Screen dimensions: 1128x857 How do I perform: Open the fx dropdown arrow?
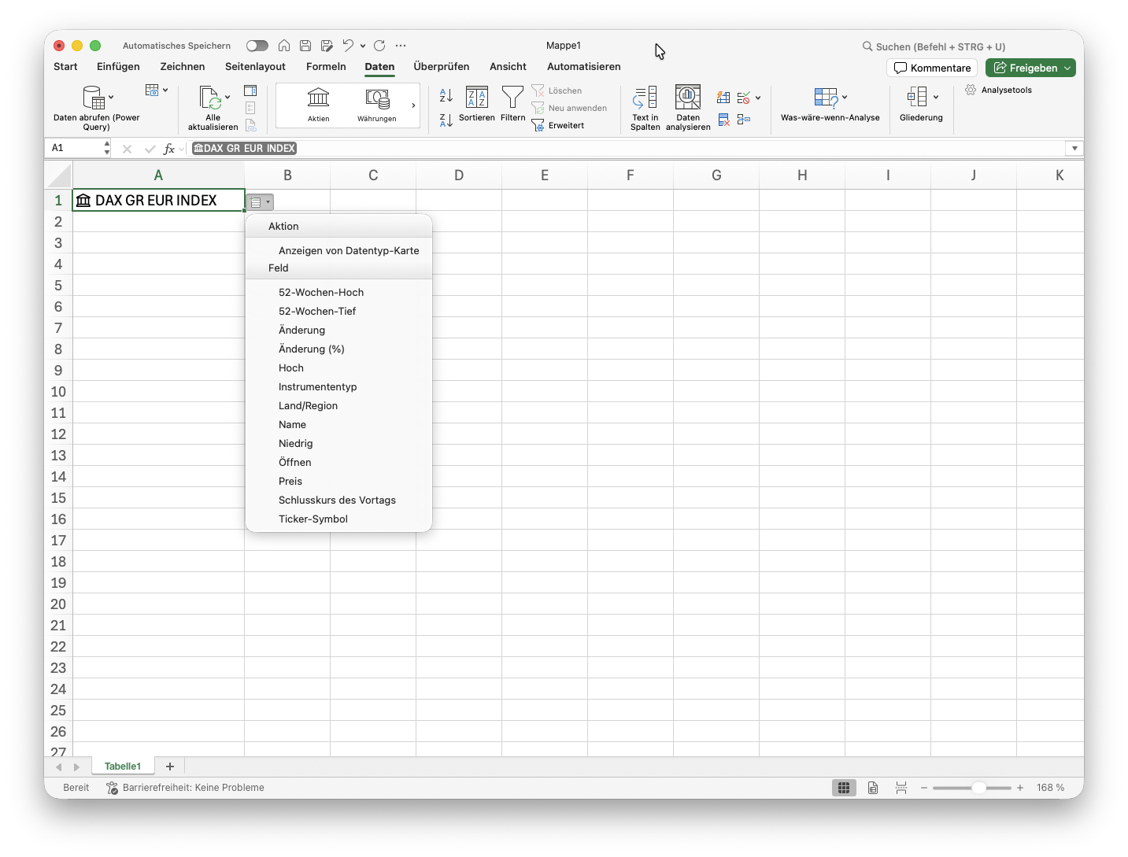click(182, 148)
